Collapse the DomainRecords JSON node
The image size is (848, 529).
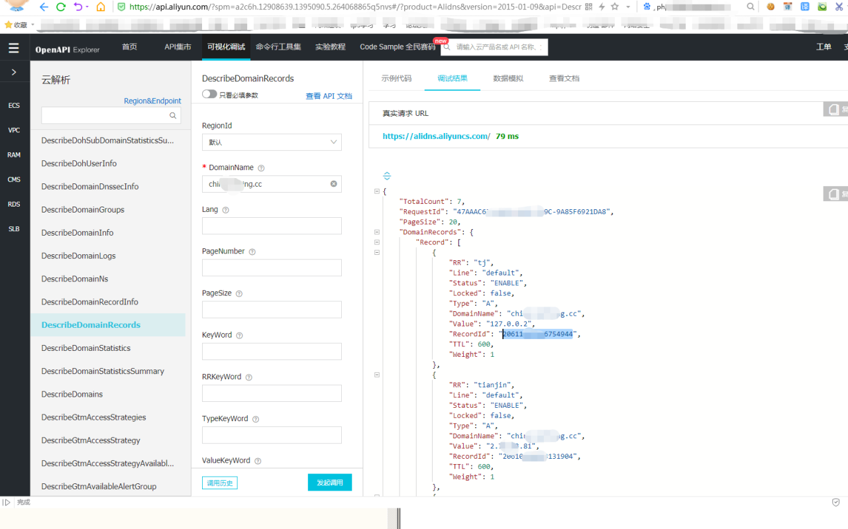coord(377,232)
